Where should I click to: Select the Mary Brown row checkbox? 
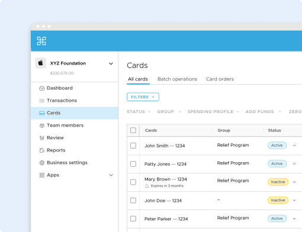(133, 182)
